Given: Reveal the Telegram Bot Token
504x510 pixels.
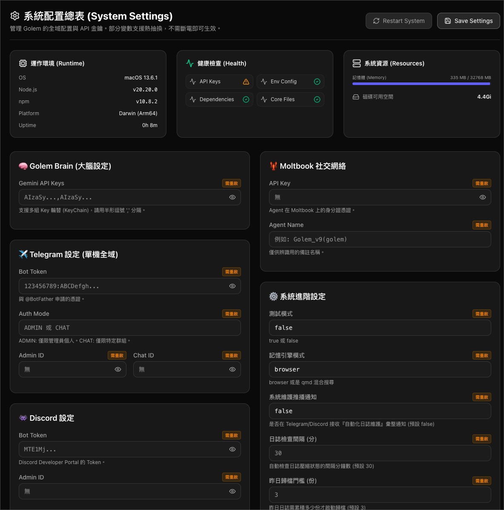Looking at the screenshot, I should pyautogui.click(x=232, y=286).
